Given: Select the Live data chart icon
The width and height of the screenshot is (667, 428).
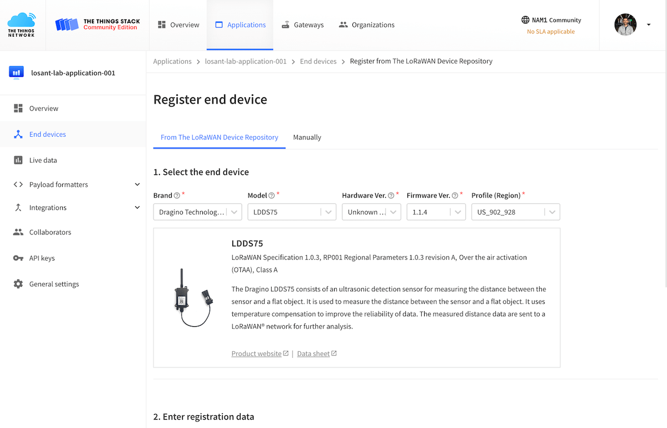Looking at the screenshot, I should [18, 160].
